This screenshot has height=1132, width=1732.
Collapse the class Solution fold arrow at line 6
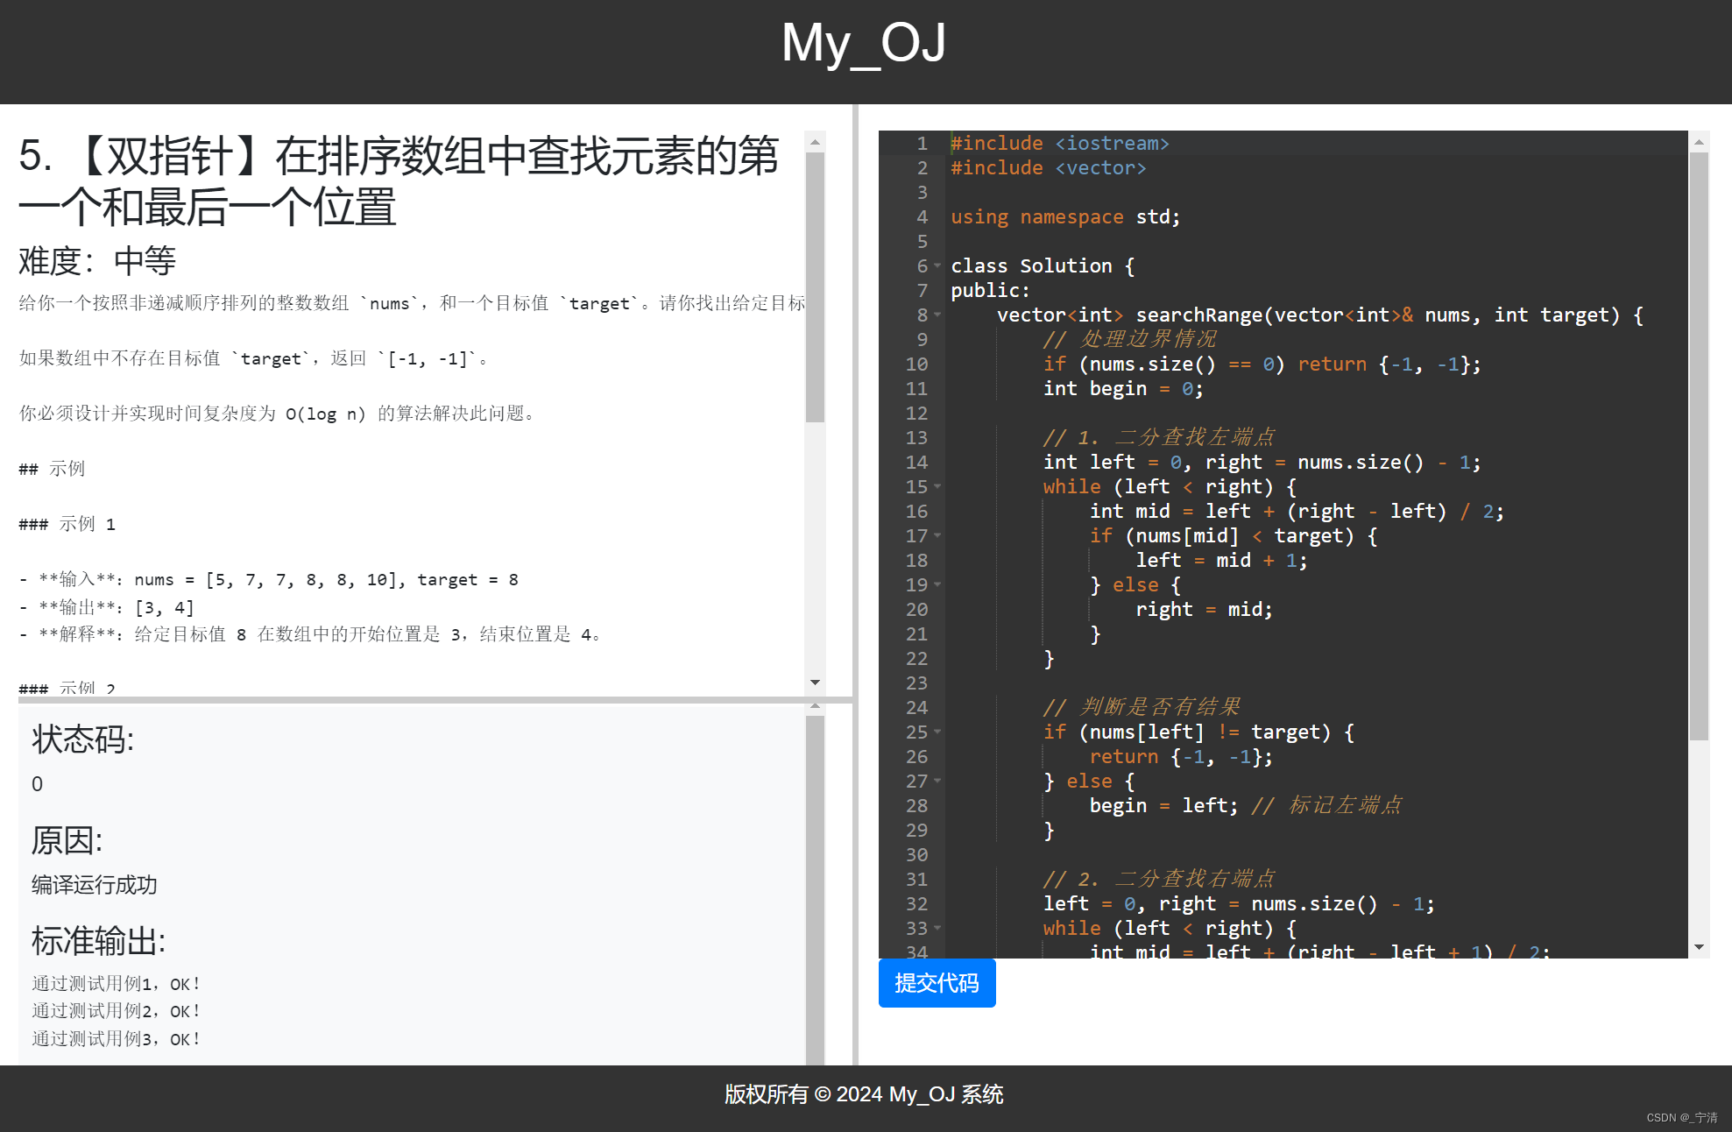937,265
